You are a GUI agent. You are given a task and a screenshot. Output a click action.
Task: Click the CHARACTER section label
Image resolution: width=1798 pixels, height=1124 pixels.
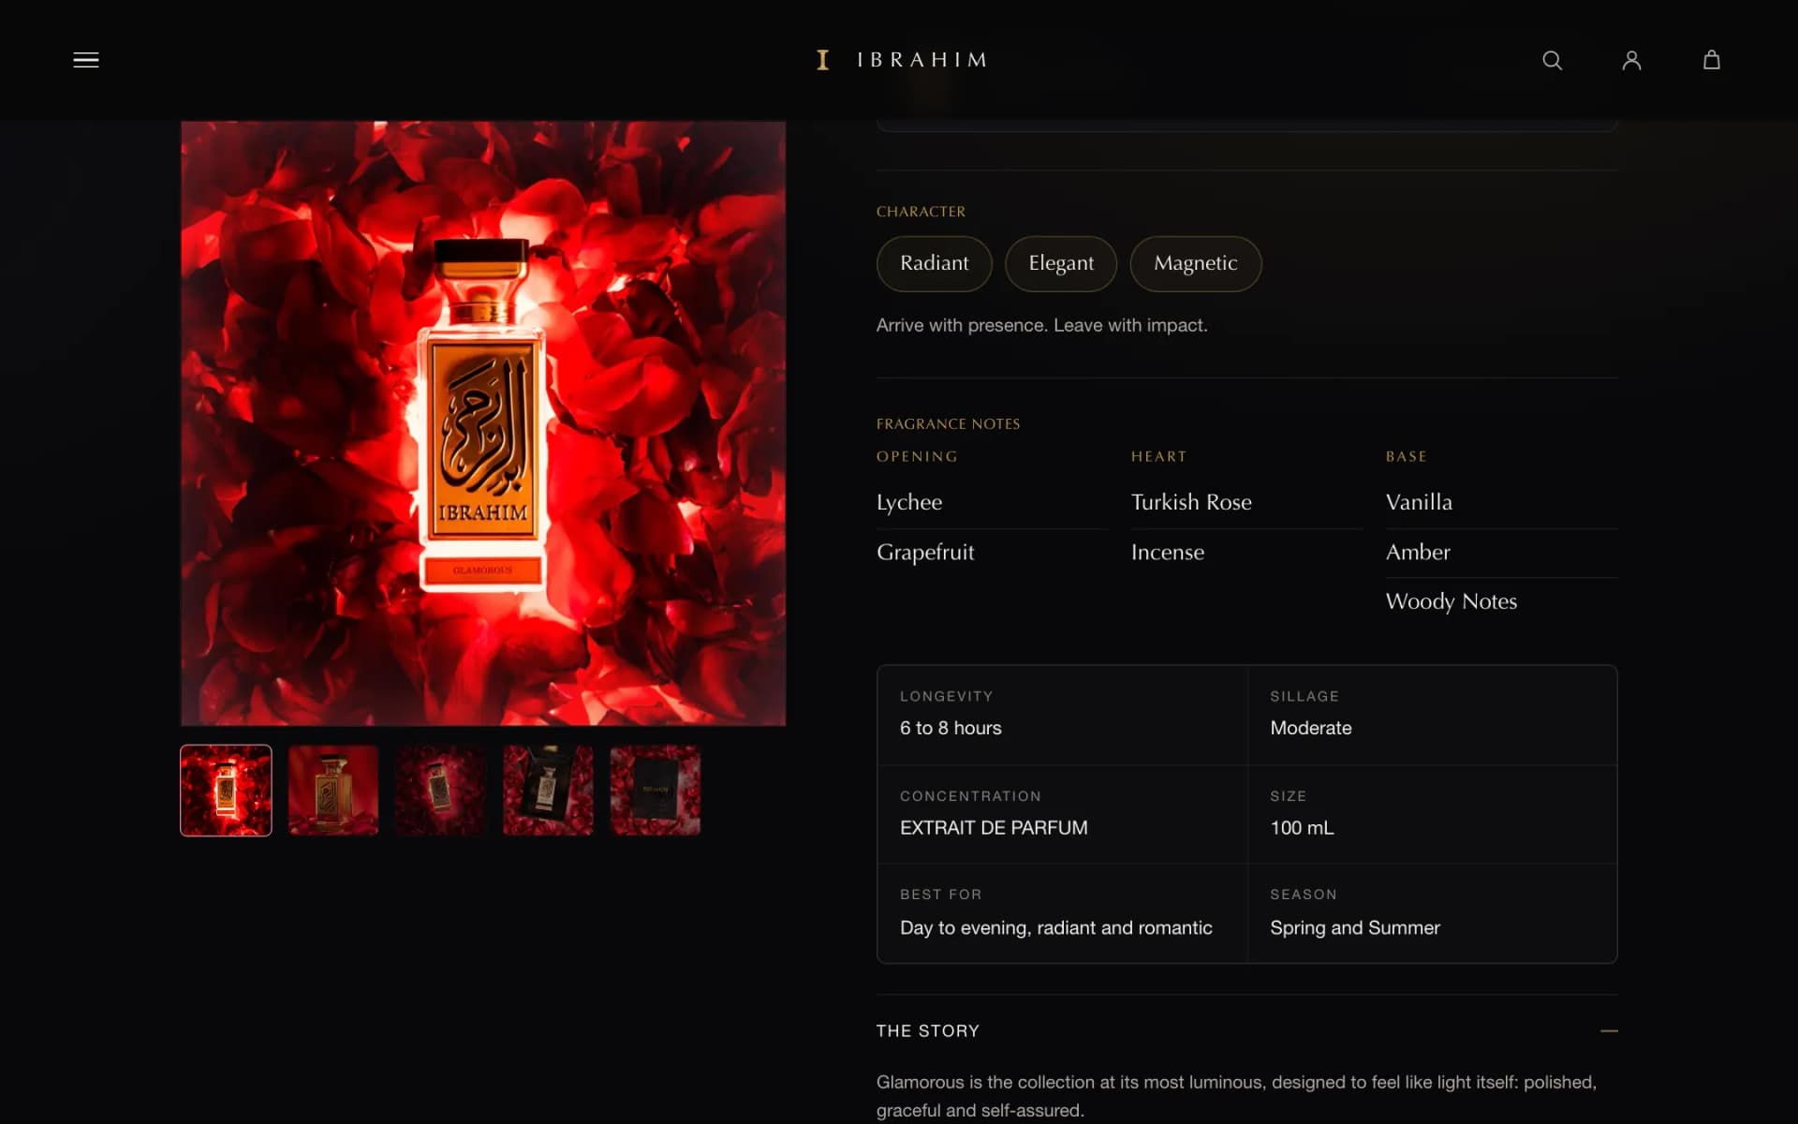tap(921, 212)
